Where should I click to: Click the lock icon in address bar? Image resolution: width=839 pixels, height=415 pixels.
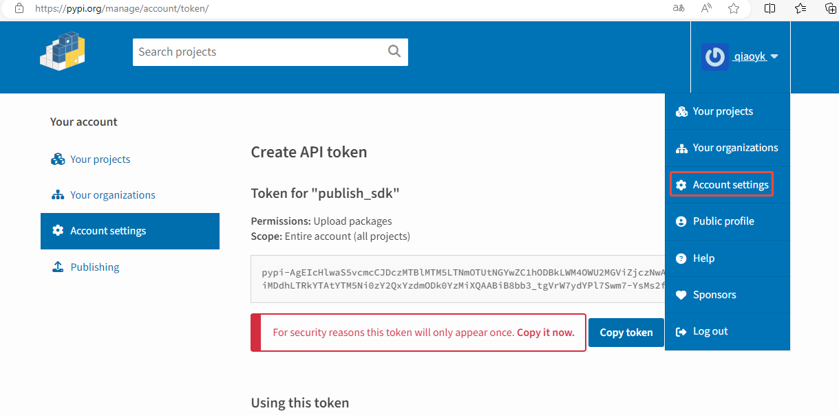pos(19,8)
